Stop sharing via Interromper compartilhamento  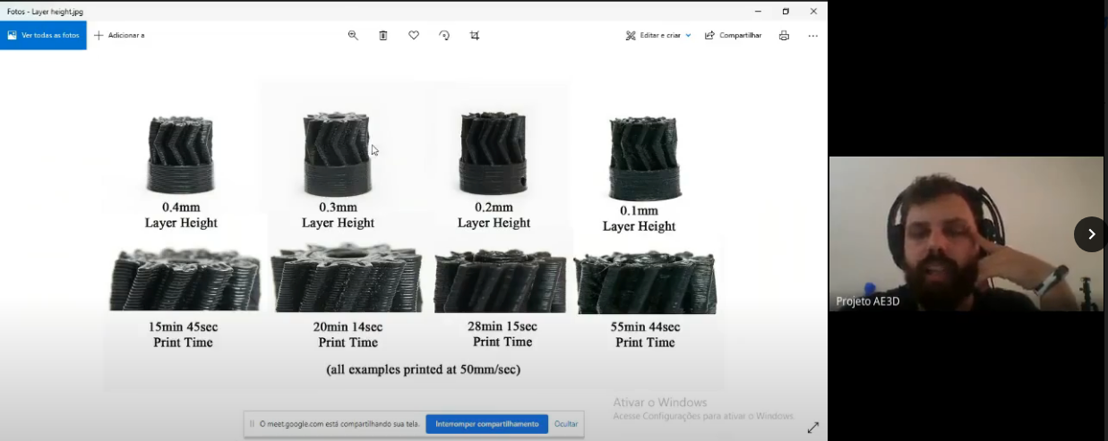point(486,424)
